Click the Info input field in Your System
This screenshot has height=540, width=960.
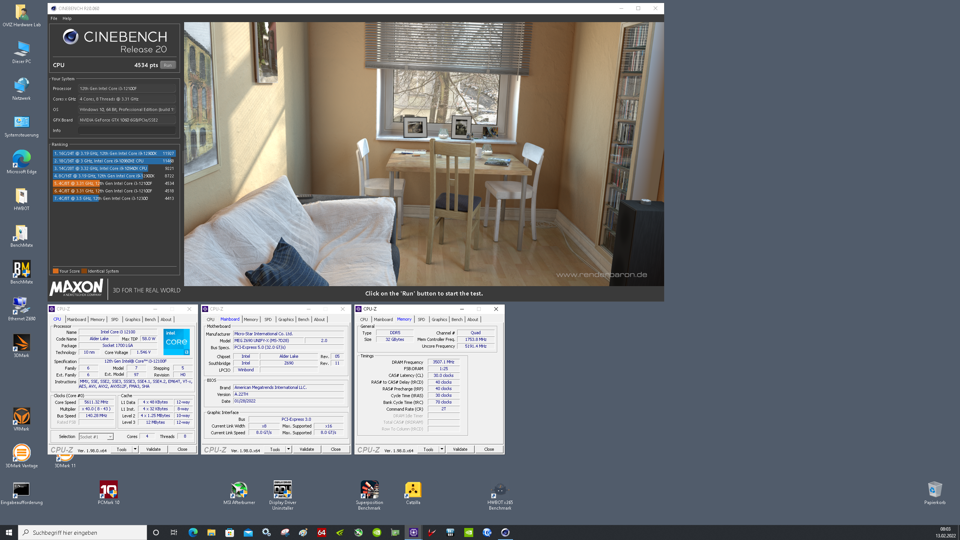[127, 130]
